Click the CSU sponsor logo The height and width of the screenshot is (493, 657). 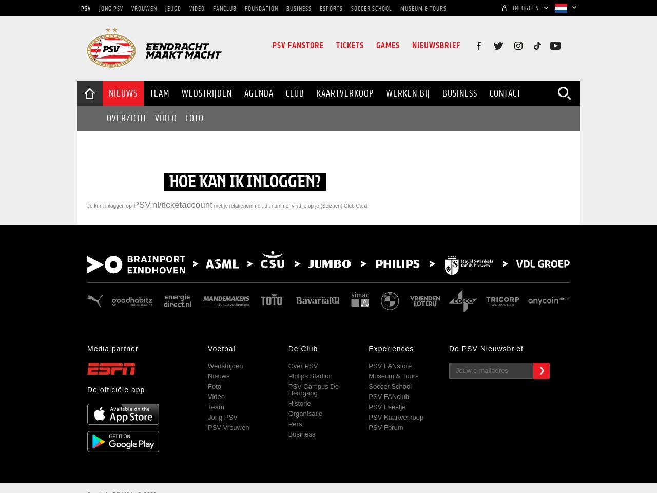click(273, 260)
